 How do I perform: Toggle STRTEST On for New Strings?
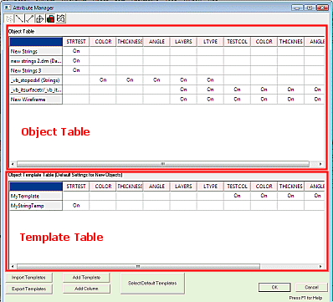76,51
